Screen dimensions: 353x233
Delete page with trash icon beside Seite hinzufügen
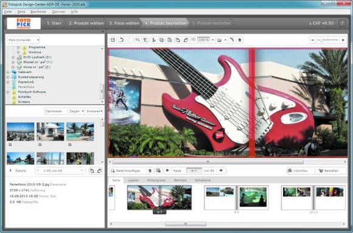[150, 170]
